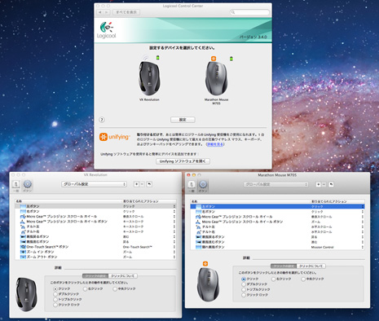
Task: Select the click lock radio in Marathon Mouse M705
Action: coord(244,295)
